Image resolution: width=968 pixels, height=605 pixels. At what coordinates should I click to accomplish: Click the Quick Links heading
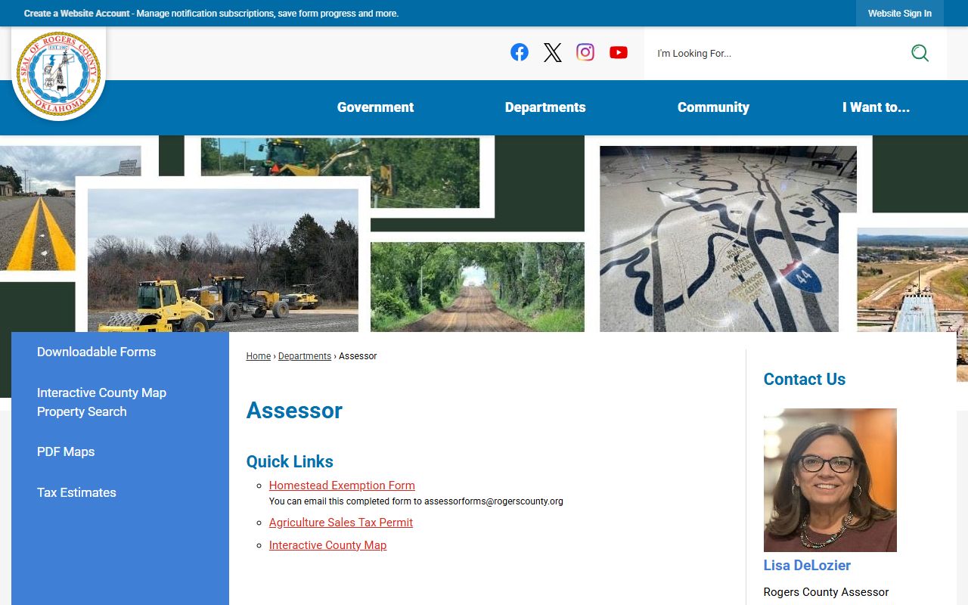[290, 461]
